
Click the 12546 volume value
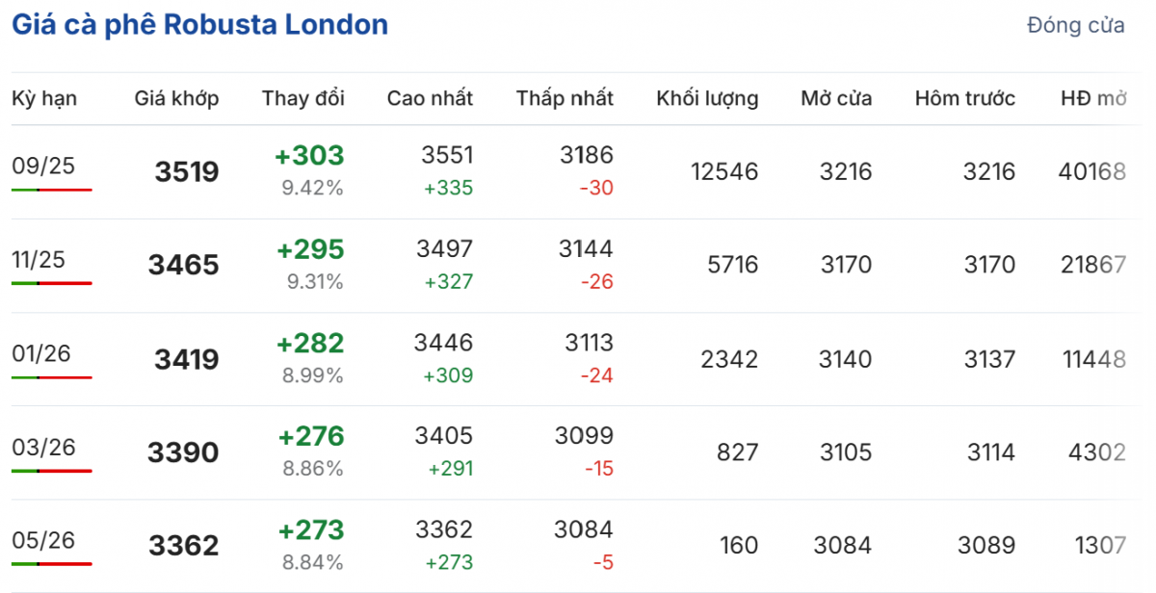click(x=723, y=172)
